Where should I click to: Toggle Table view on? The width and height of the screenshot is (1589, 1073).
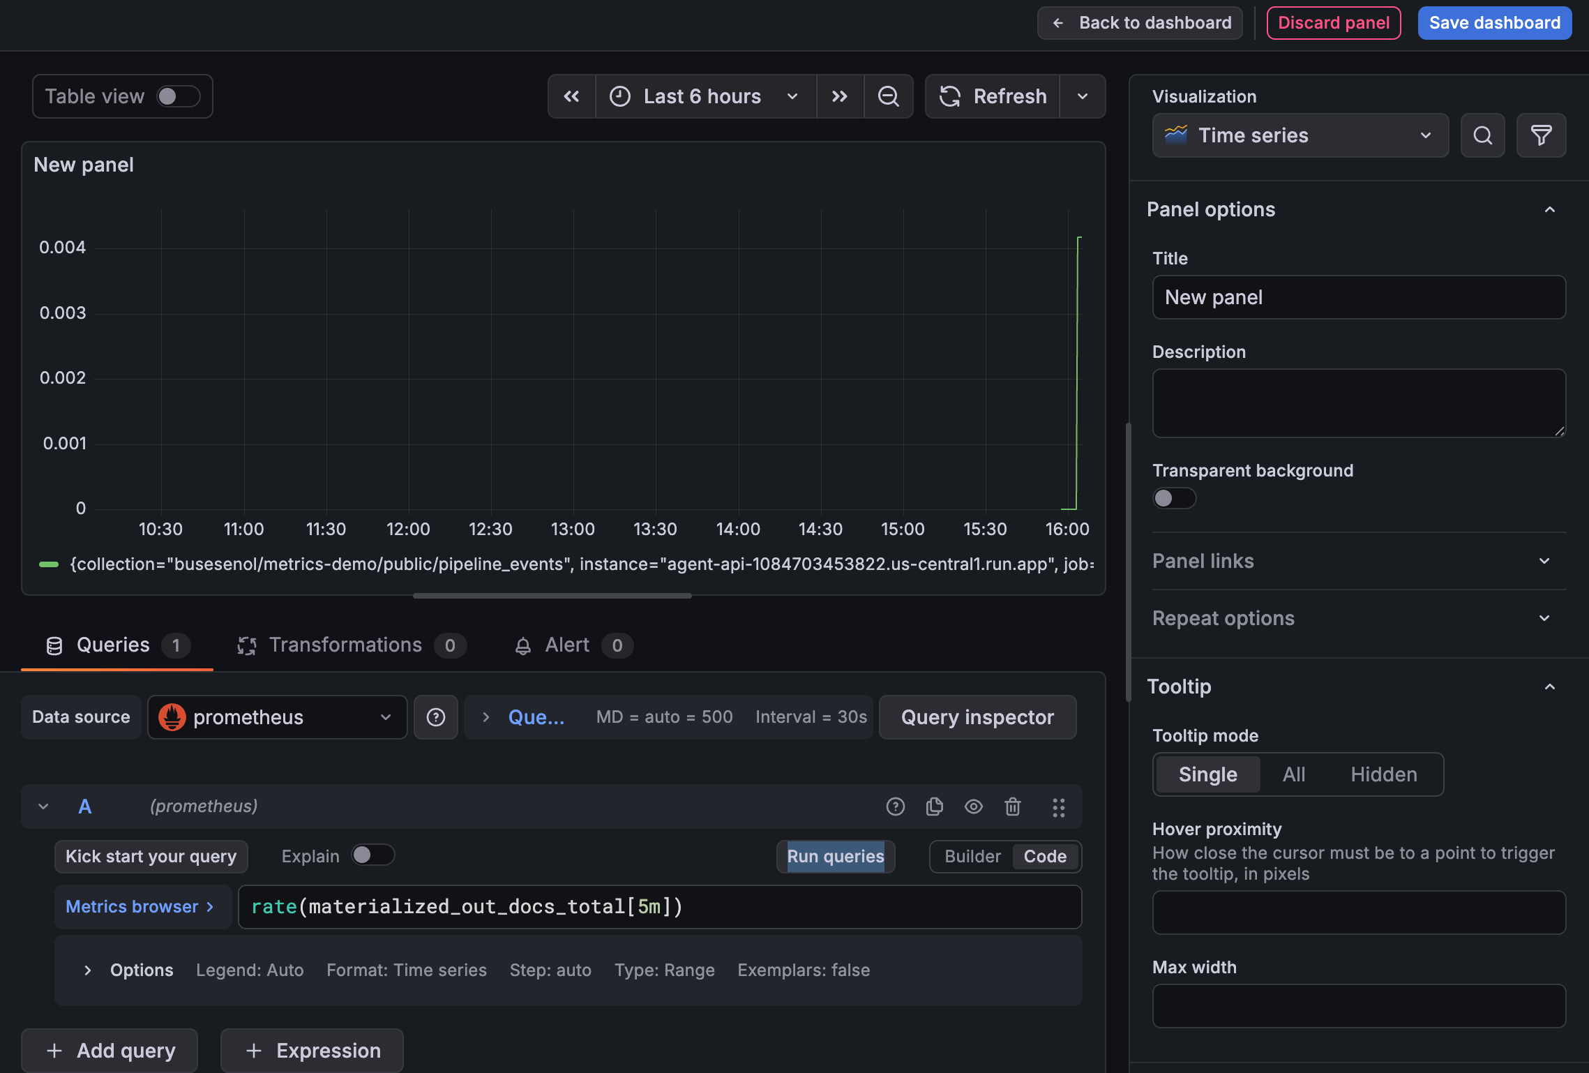point(177,96)
